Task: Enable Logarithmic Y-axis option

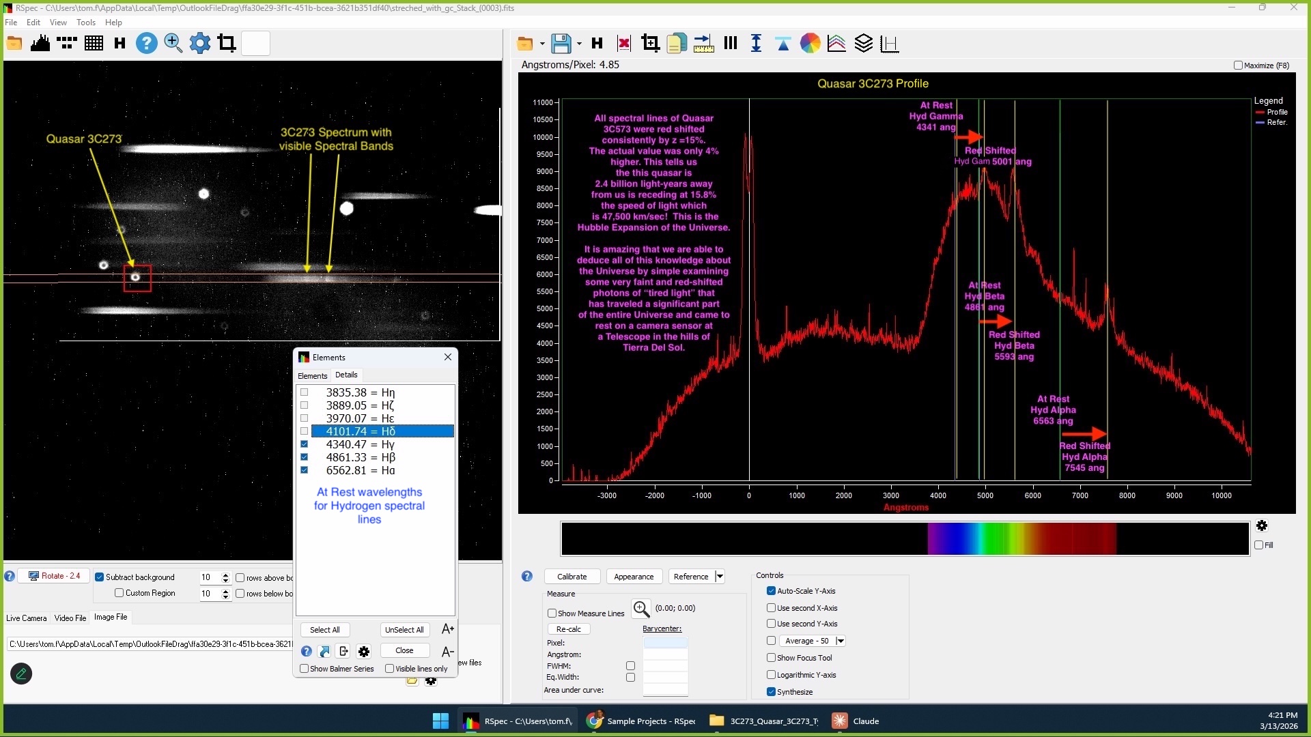Action: (771, 675)
